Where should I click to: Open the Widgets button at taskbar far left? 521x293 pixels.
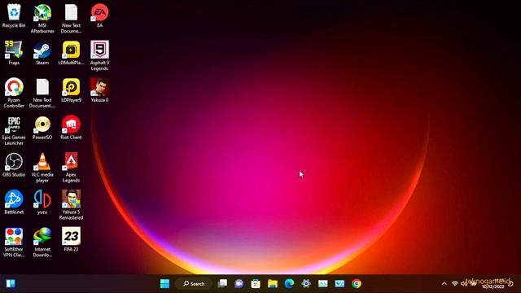coord(11,284)
